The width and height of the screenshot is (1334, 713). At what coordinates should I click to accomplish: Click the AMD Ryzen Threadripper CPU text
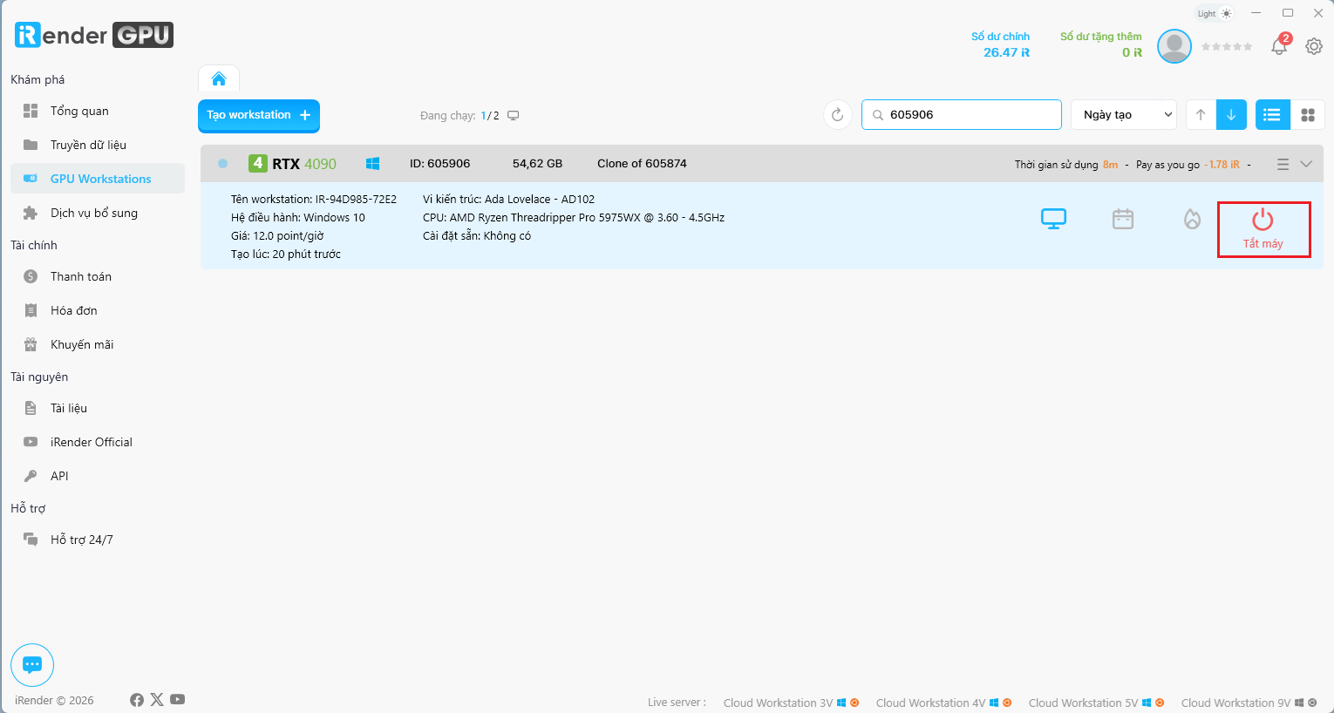coord(574,218)
